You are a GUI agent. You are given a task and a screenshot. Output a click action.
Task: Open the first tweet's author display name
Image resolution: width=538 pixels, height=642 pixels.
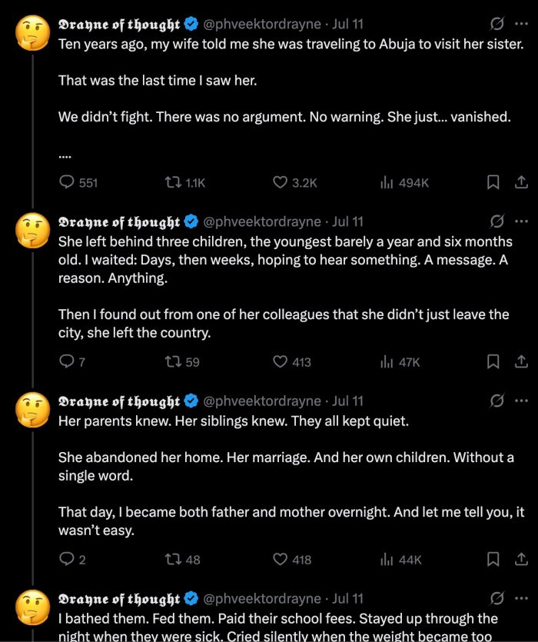(119, 24)
